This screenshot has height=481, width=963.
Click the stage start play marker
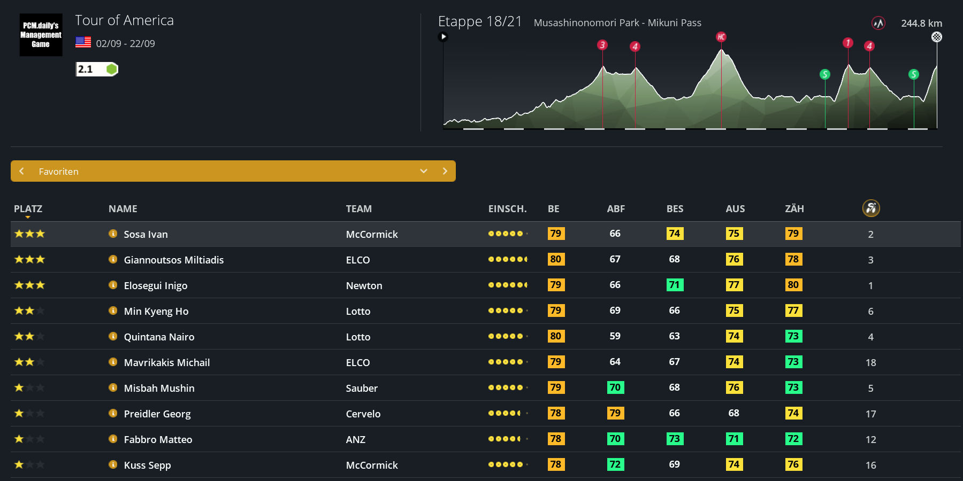point(443,37)
